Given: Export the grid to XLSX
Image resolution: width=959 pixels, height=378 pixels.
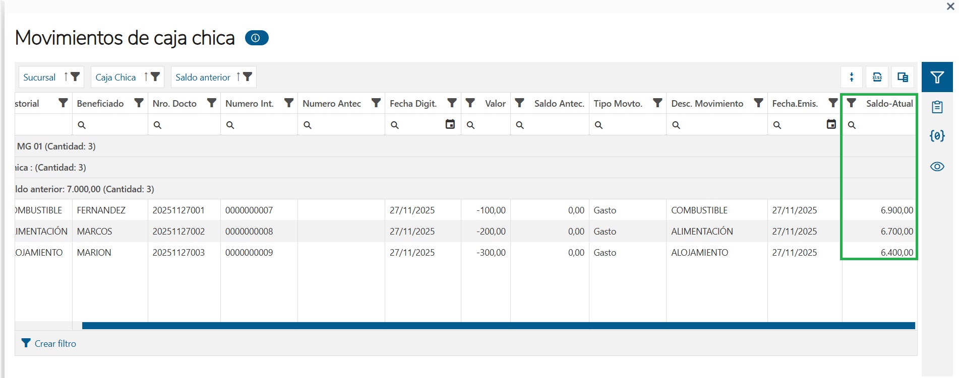Looking at the screenshot, I should coord(877,77).
